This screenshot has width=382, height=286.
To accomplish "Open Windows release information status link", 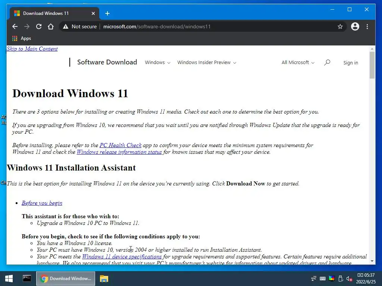I will tap(119, 152).
